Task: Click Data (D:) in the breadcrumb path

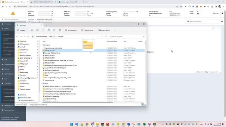Action: tap(52, 37)
